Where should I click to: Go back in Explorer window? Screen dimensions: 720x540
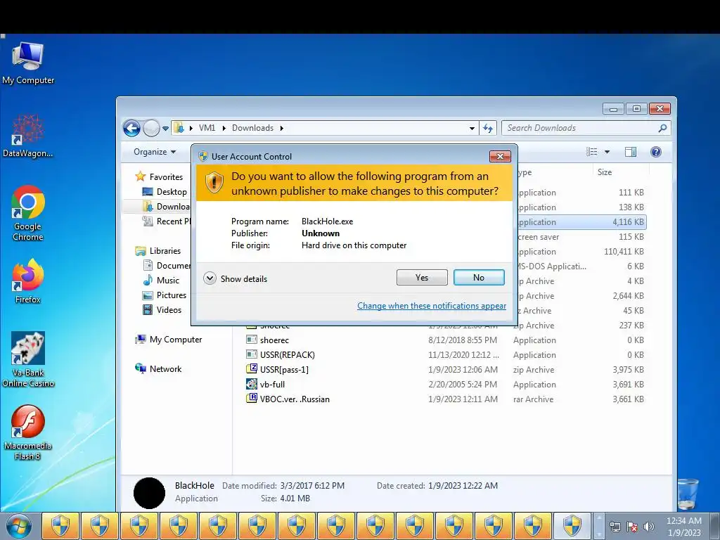pyautogui.click(x=131, y=128)
